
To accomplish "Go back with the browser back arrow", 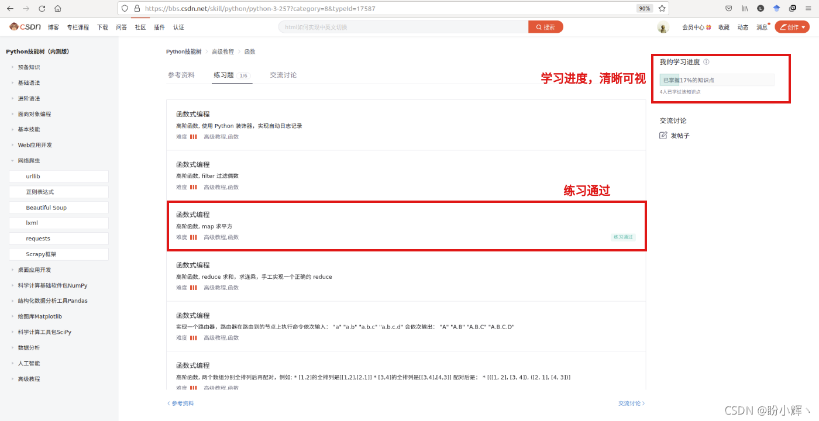I will click(x=10, y=9).
